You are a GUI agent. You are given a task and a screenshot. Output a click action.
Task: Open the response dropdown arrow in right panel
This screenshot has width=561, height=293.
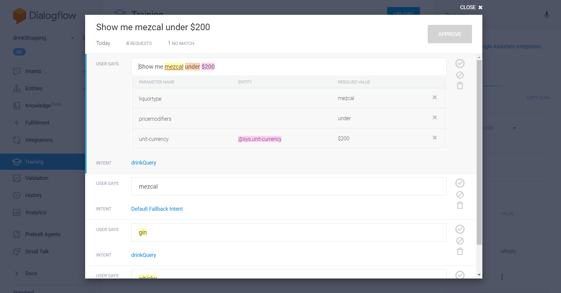click(x=515, y=128)
